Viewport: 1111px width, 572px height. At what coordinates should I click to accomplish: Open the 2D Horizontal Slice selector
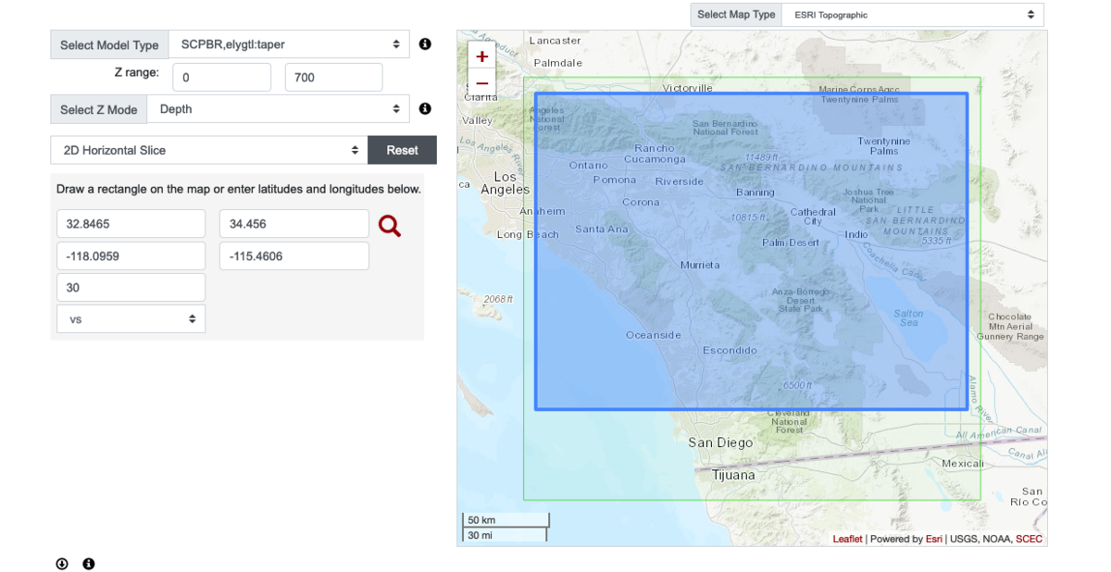[x=209, y=150]
